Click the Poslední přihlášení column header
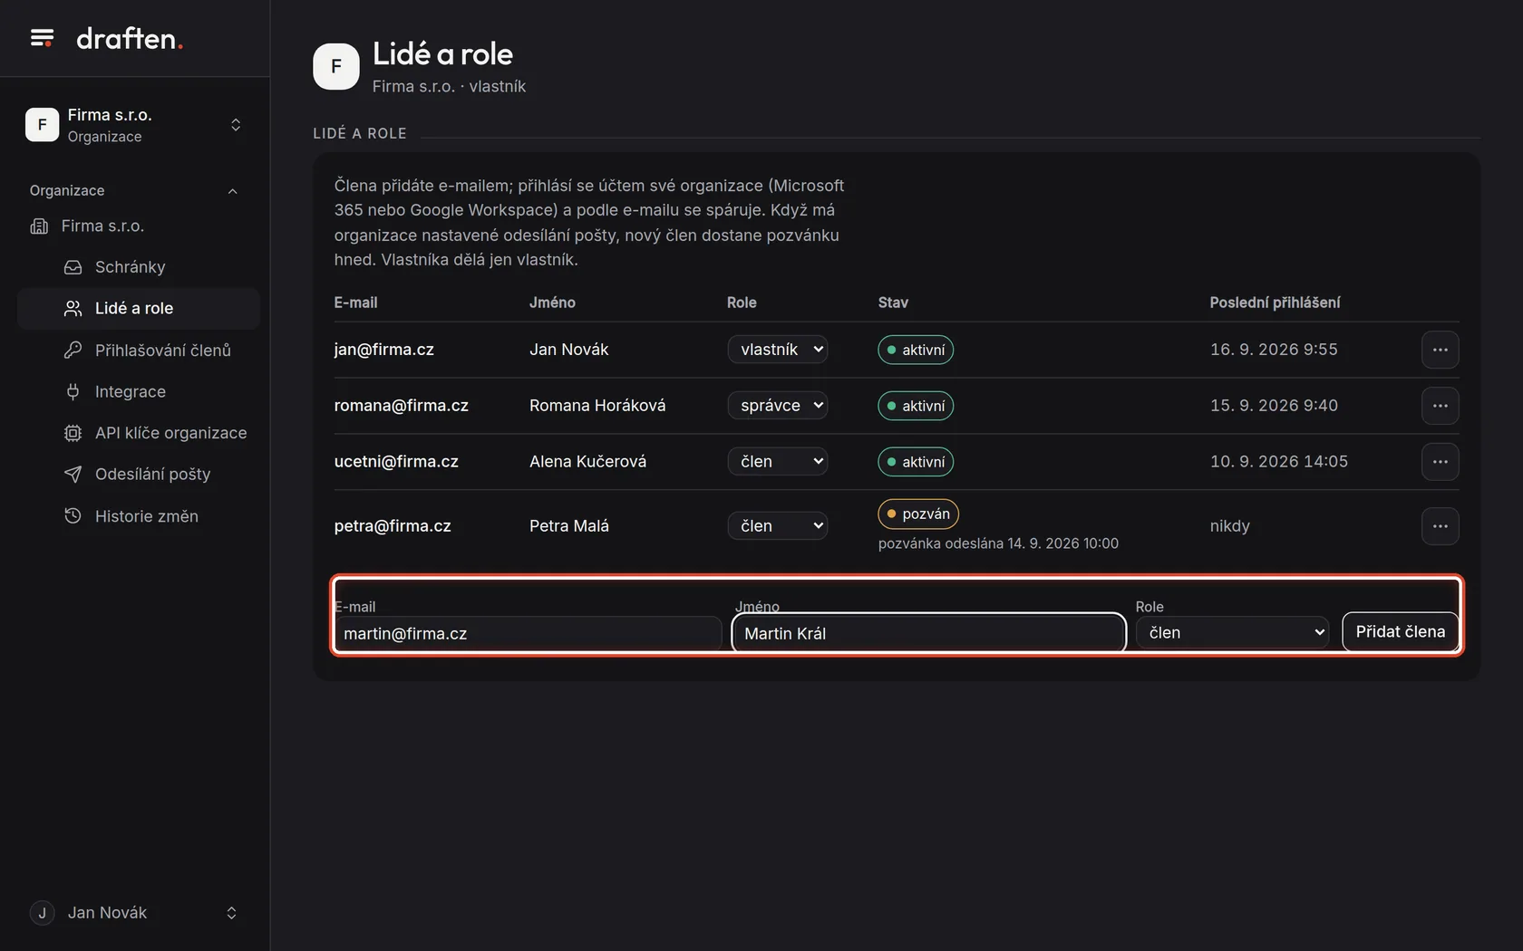The height and width of the screenshot is (951, 1523). 1275,303
